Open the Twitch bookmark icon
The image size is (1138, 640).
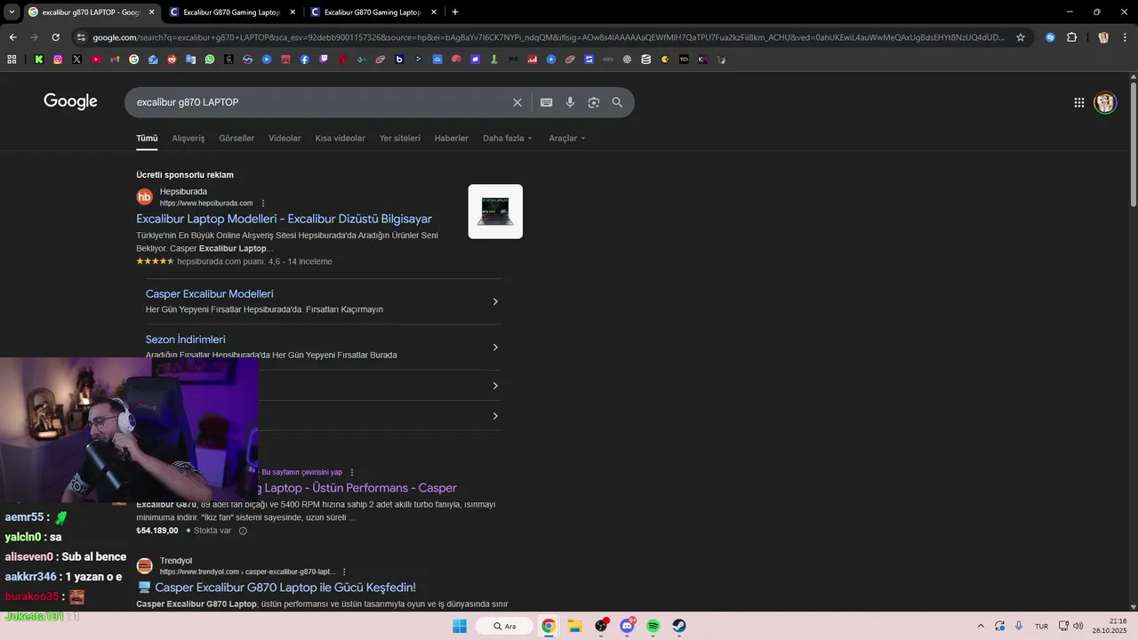(x=324, y=60)
